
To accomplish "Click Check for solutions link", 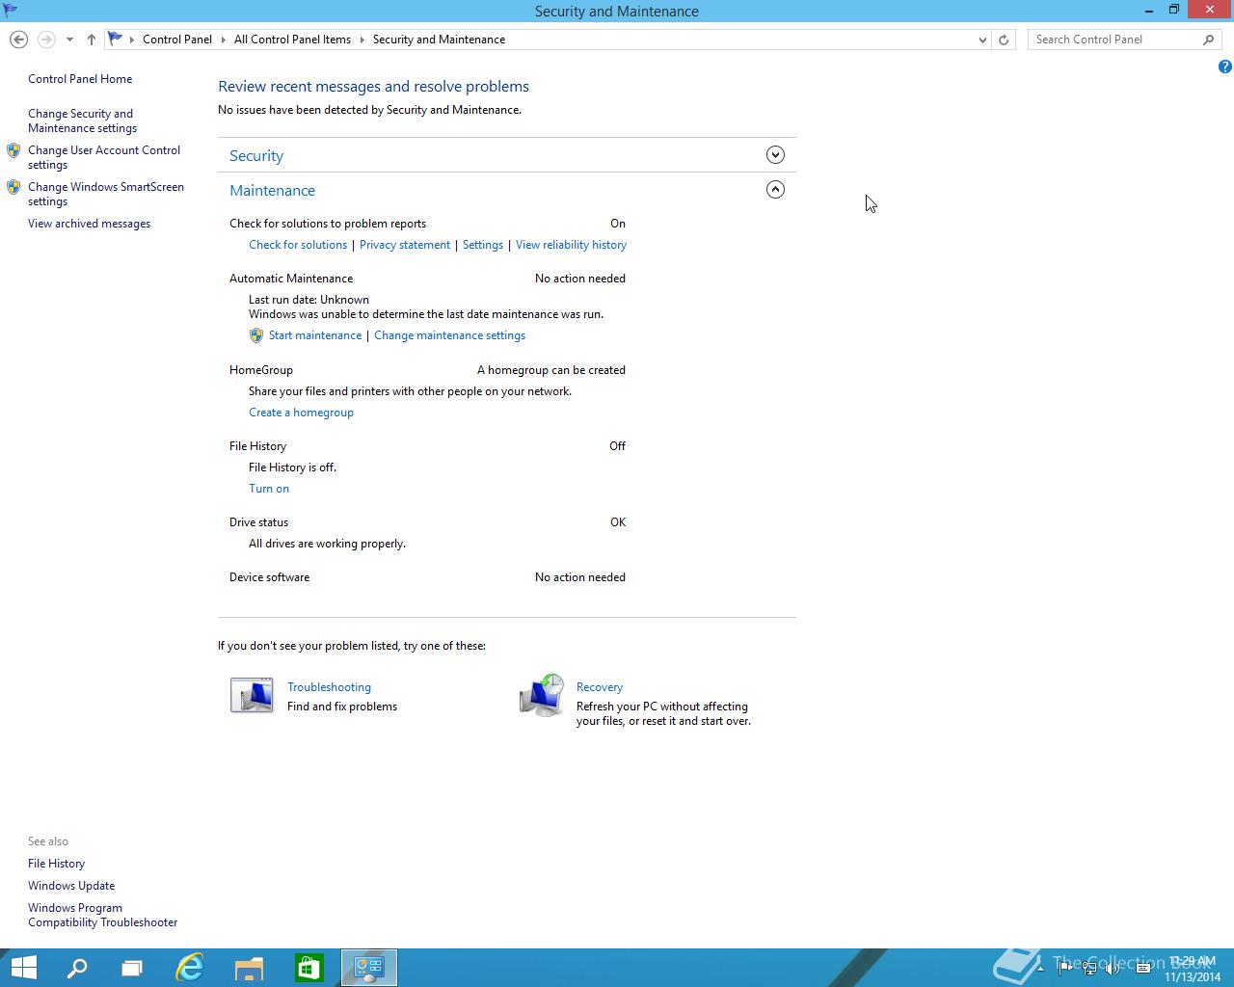I will 298,245.
